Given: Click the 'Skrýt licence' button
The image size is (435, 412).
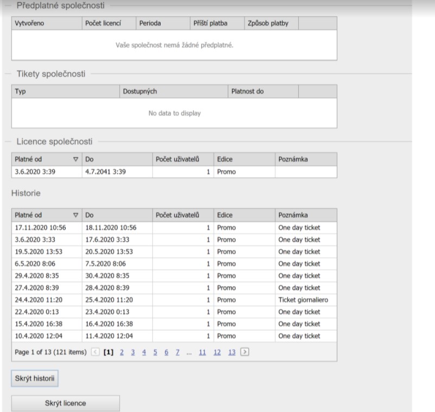Looking at the screenshot, I should click(65, 403).
